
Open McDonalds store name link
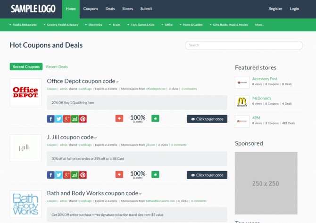pos(262,99)
